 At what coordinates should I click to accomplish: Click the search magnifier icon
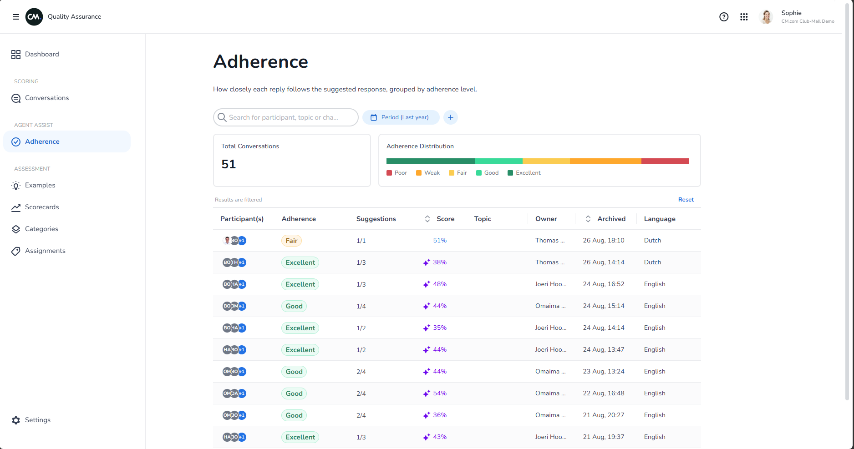point(222,117)
